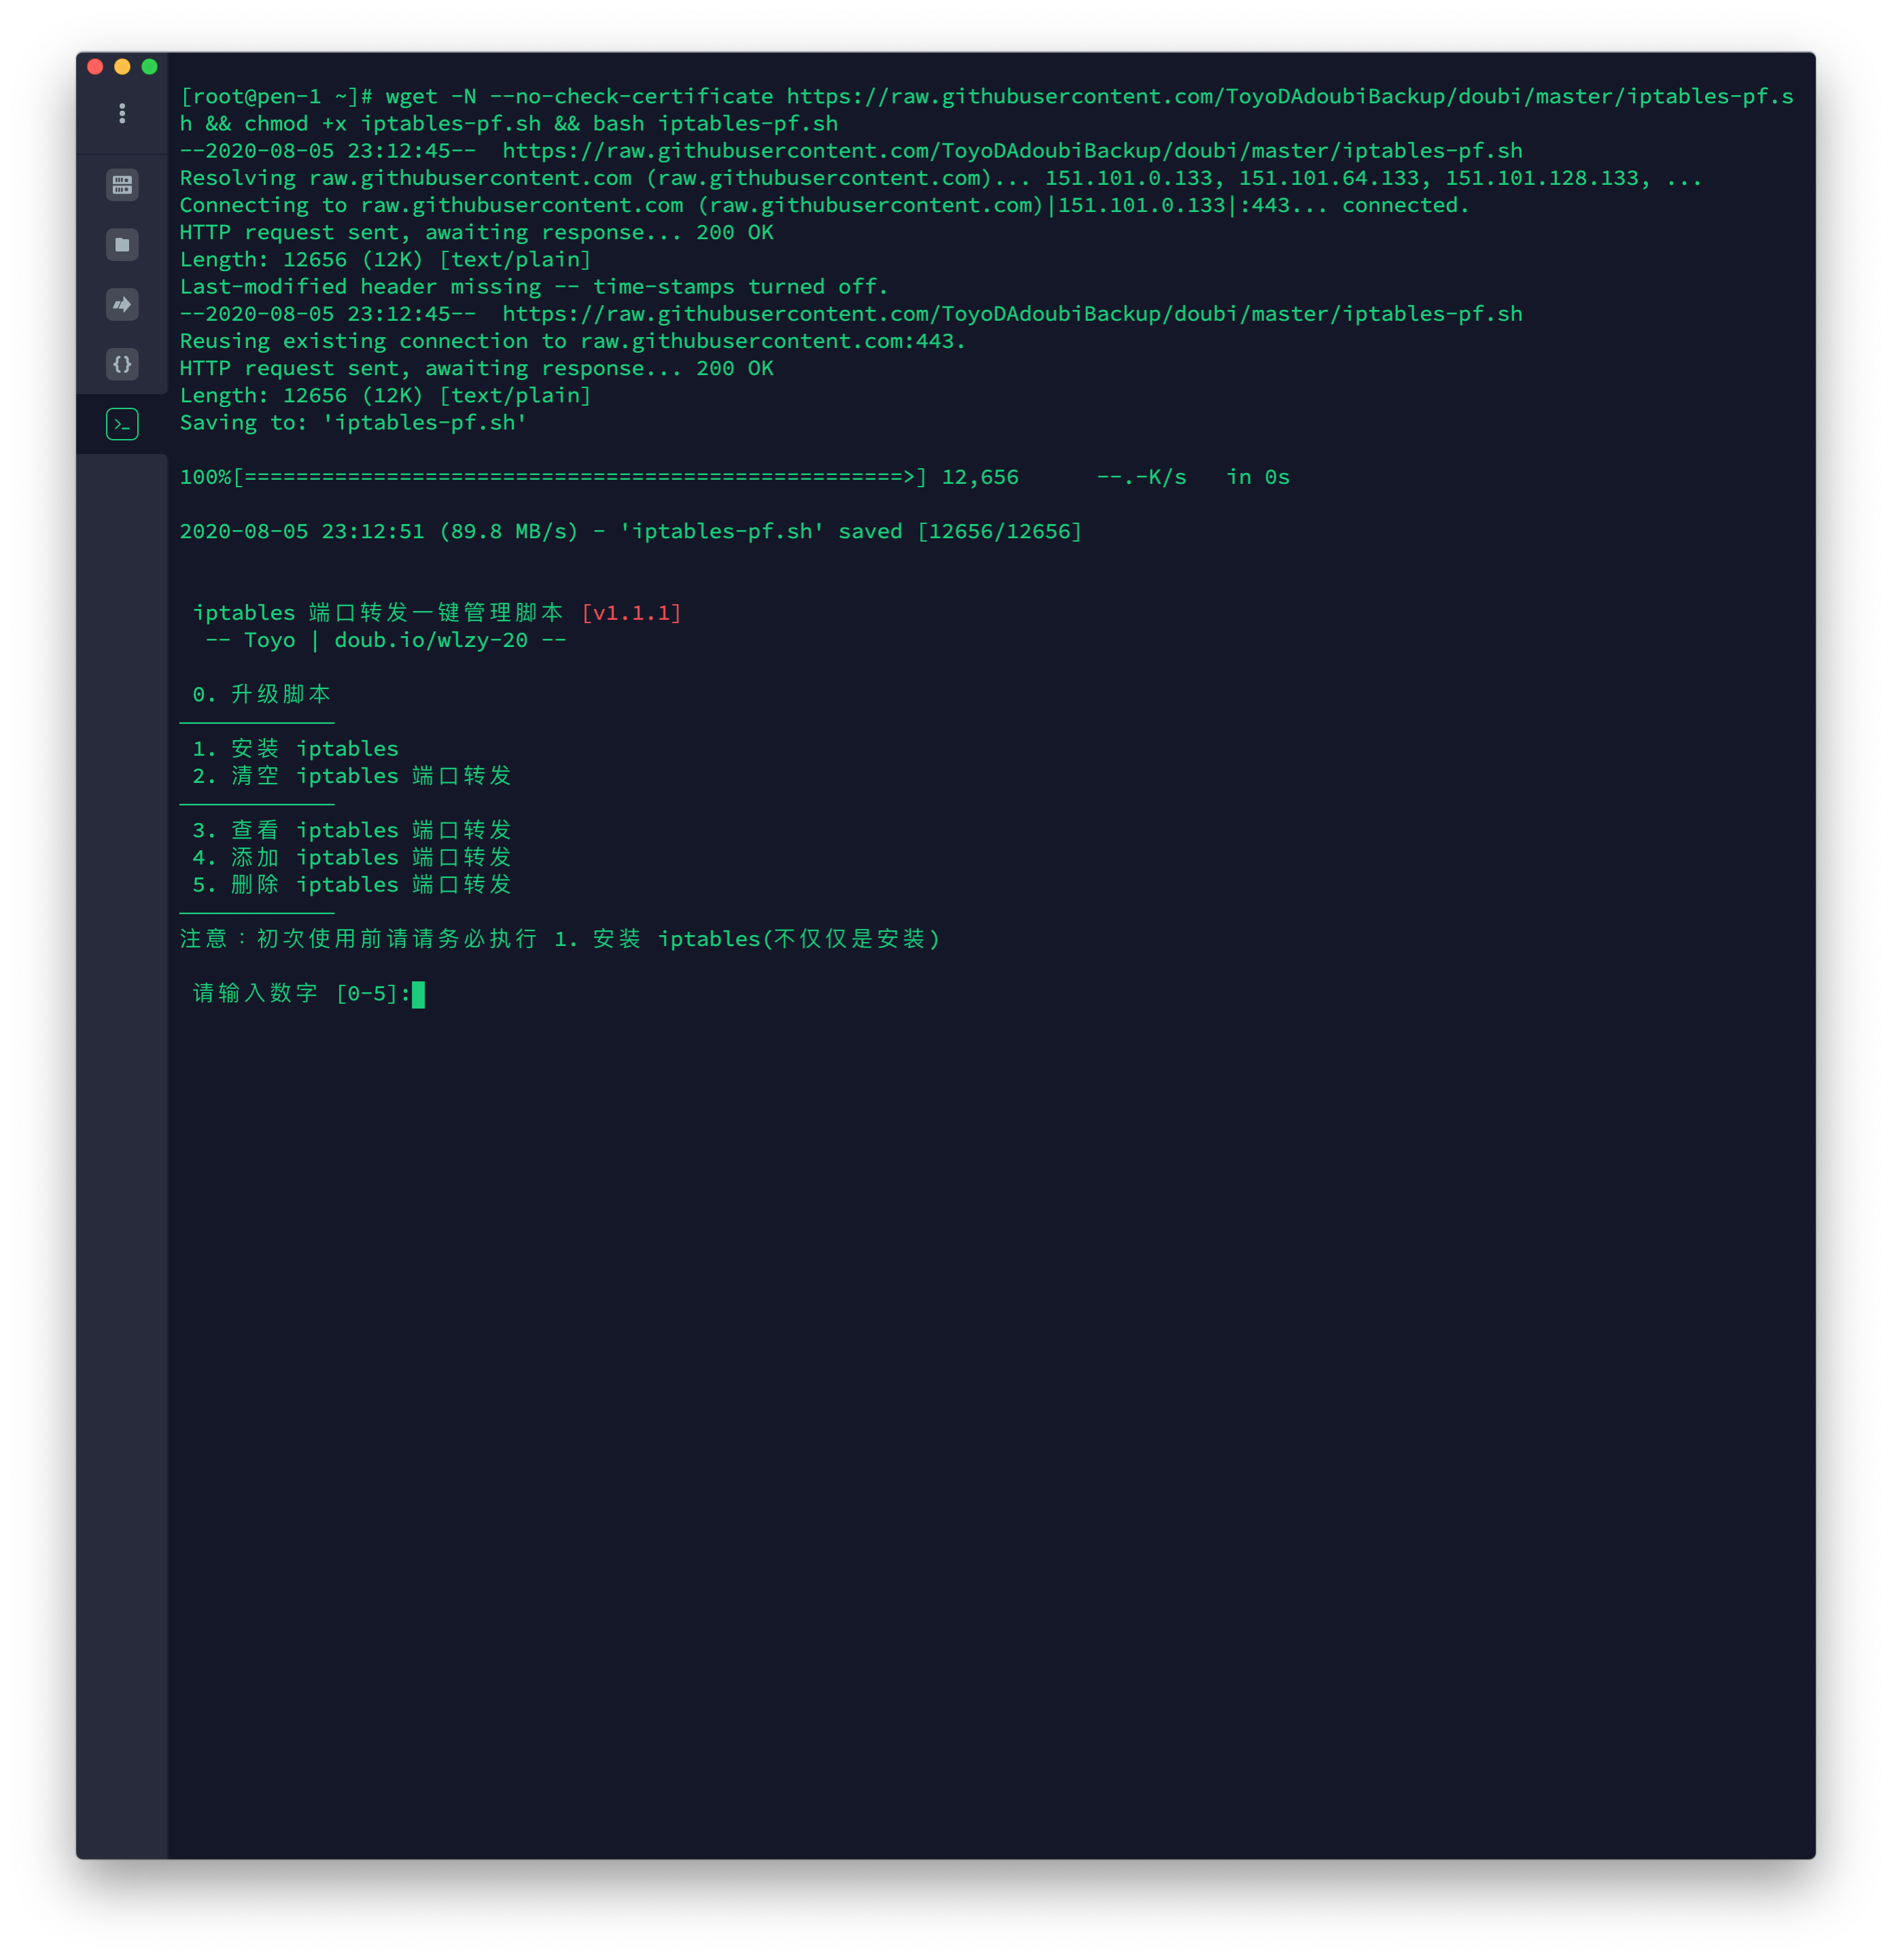The width and height of the screenshot is (1892, 1960).
Task: Open the Snippets curly braces icon
Action: click(122, 364)
